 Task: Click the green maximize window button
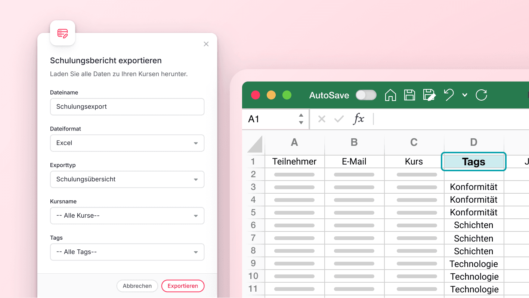(287, 95)
